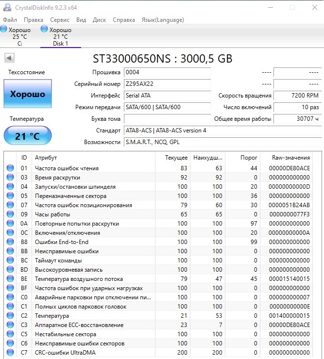The height and width of the screenshot is (359, 324).
Task: Select the Нестабильные сектора attribute text
Action: (66, 334)
